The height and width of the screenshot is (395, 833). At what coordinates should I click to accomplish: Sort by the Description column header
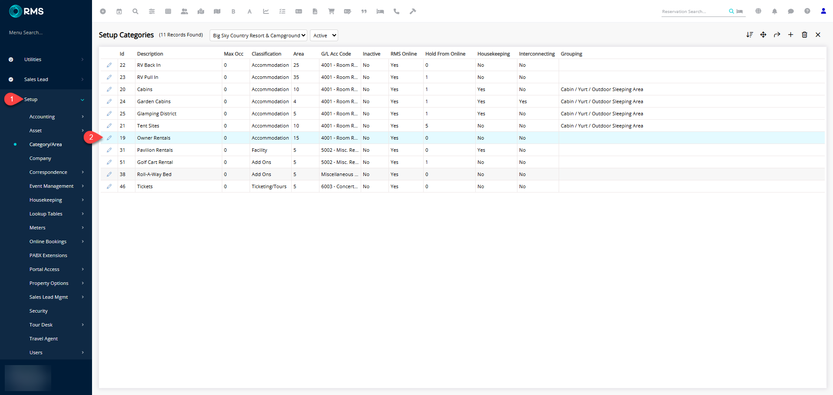[x=150, y=54]
